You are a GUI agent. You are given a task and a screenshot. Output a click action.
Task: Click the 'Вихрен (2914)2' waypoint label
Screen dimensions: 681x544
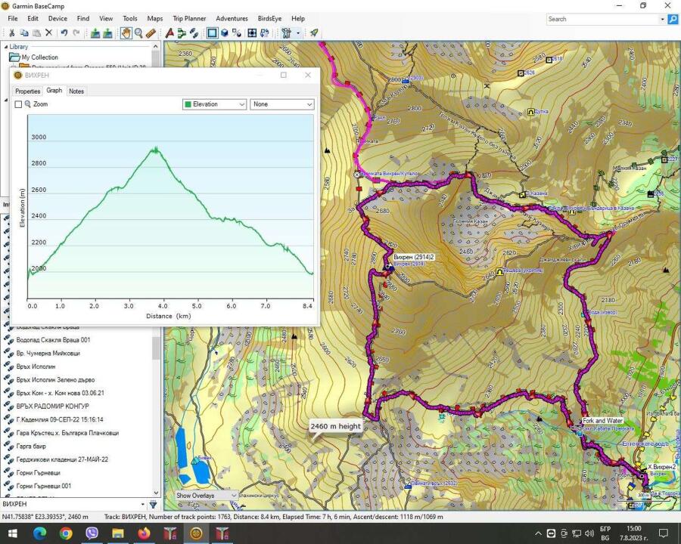coord(413,257)
